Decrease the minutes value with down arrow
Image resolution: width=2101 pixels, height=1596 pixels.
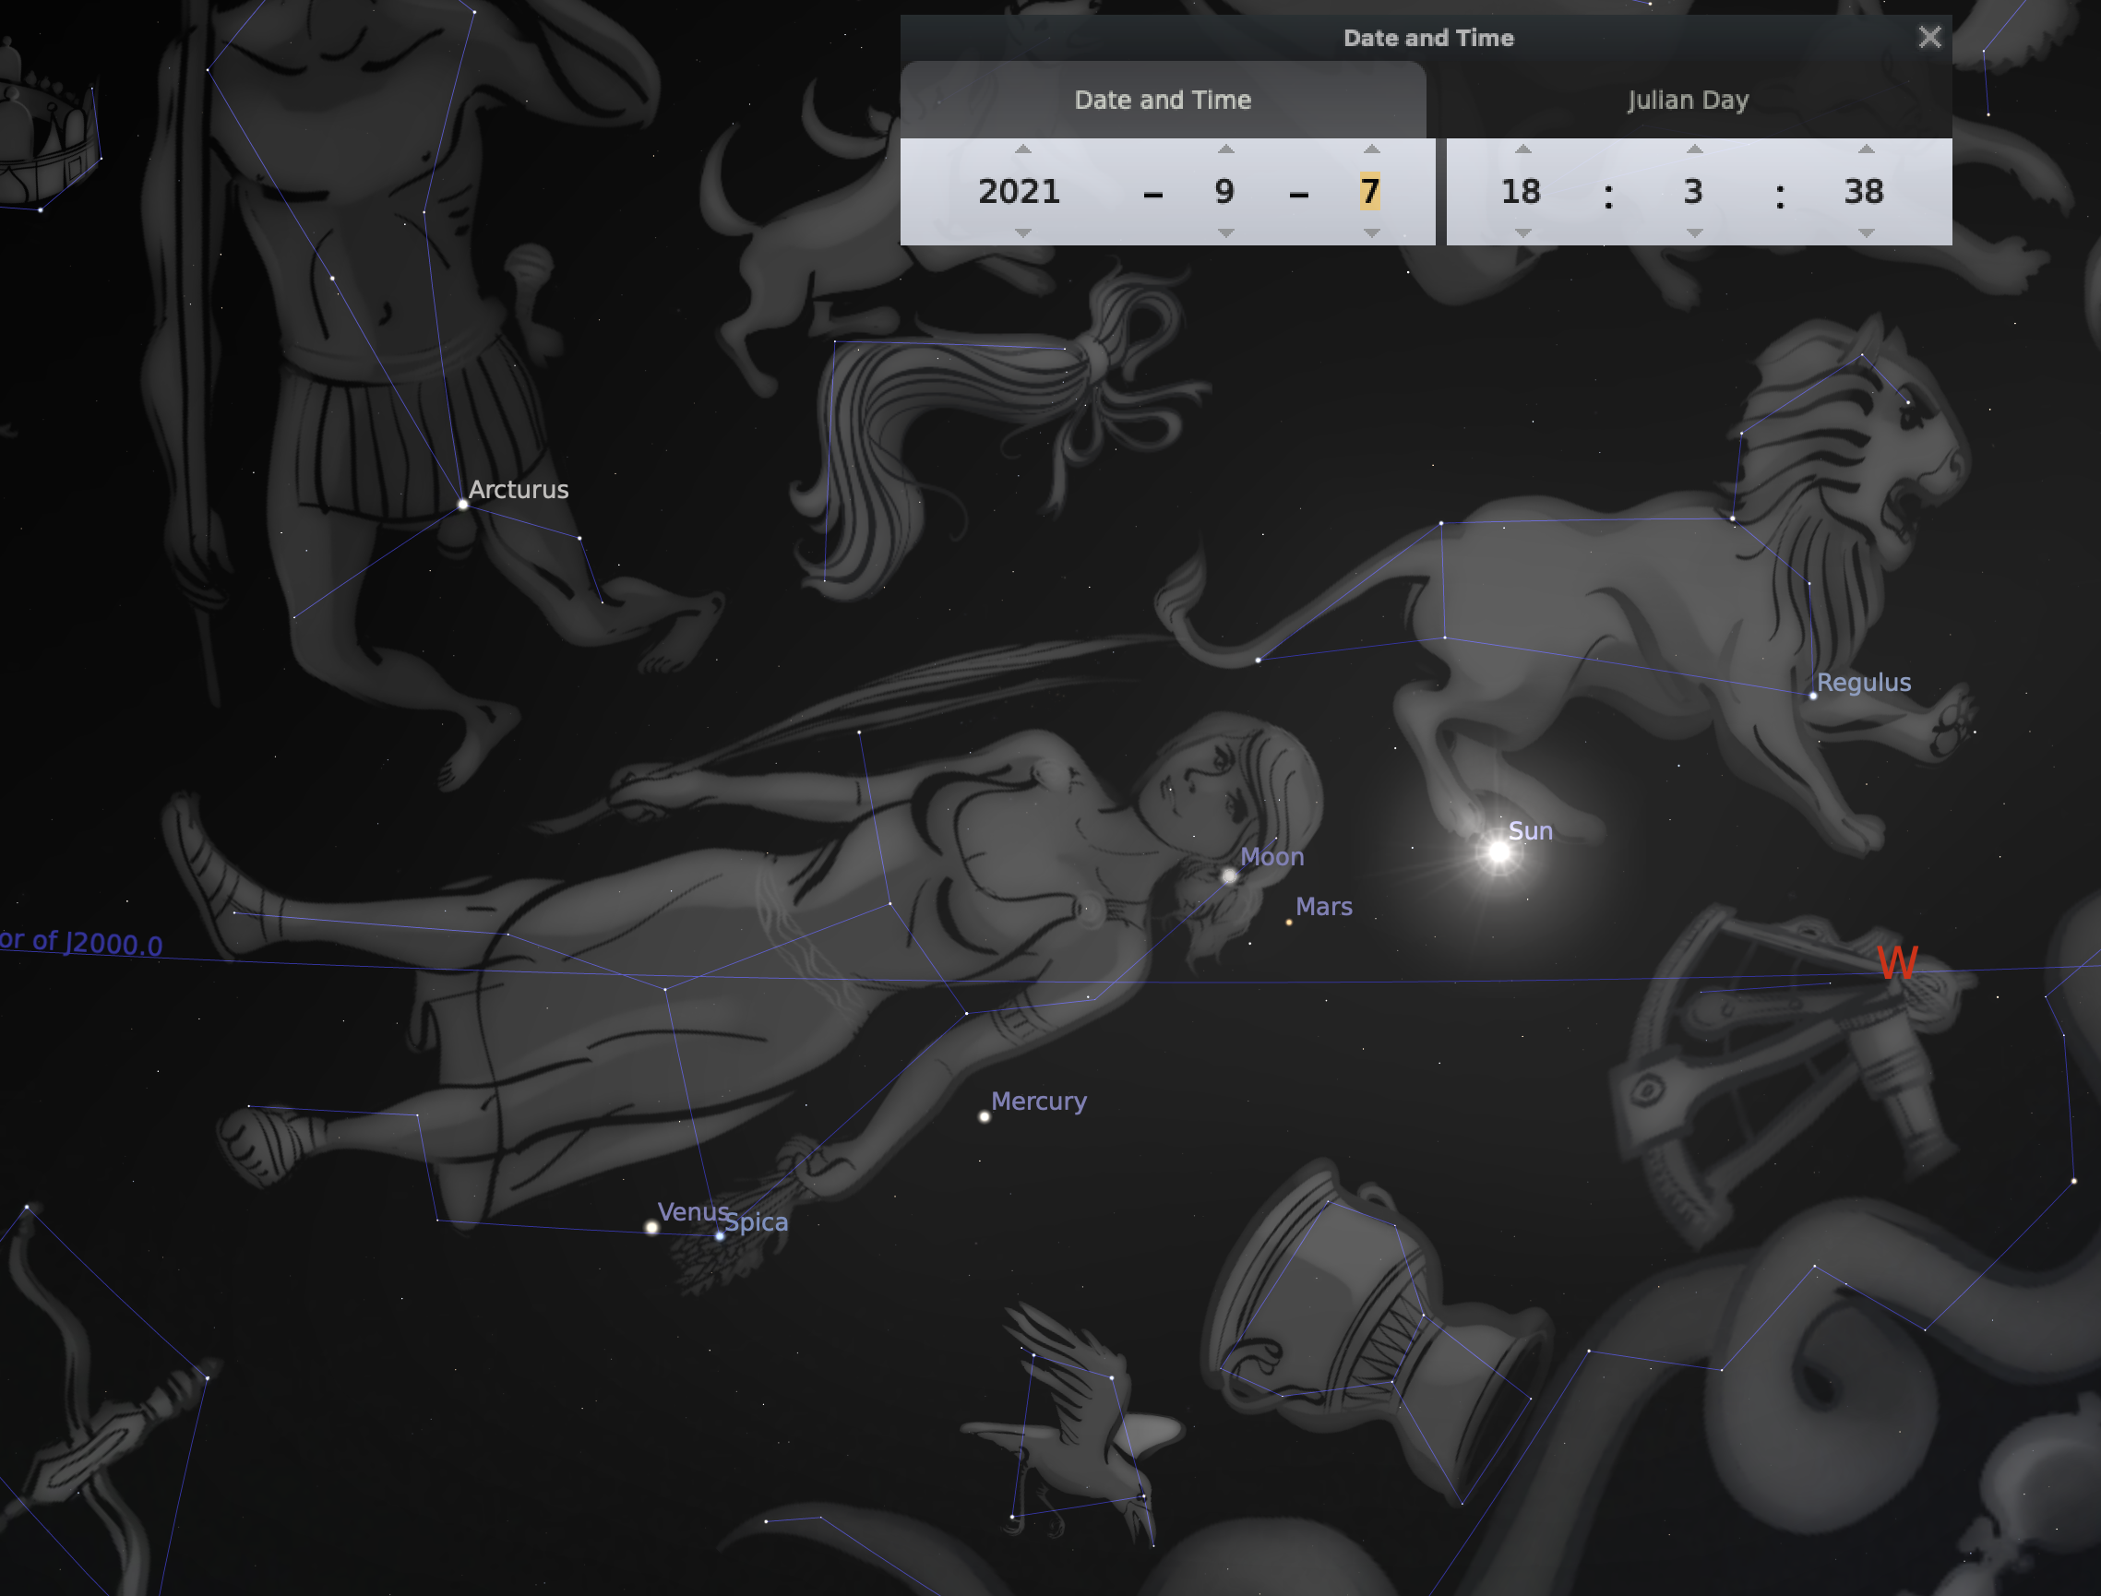point(1694,232)
